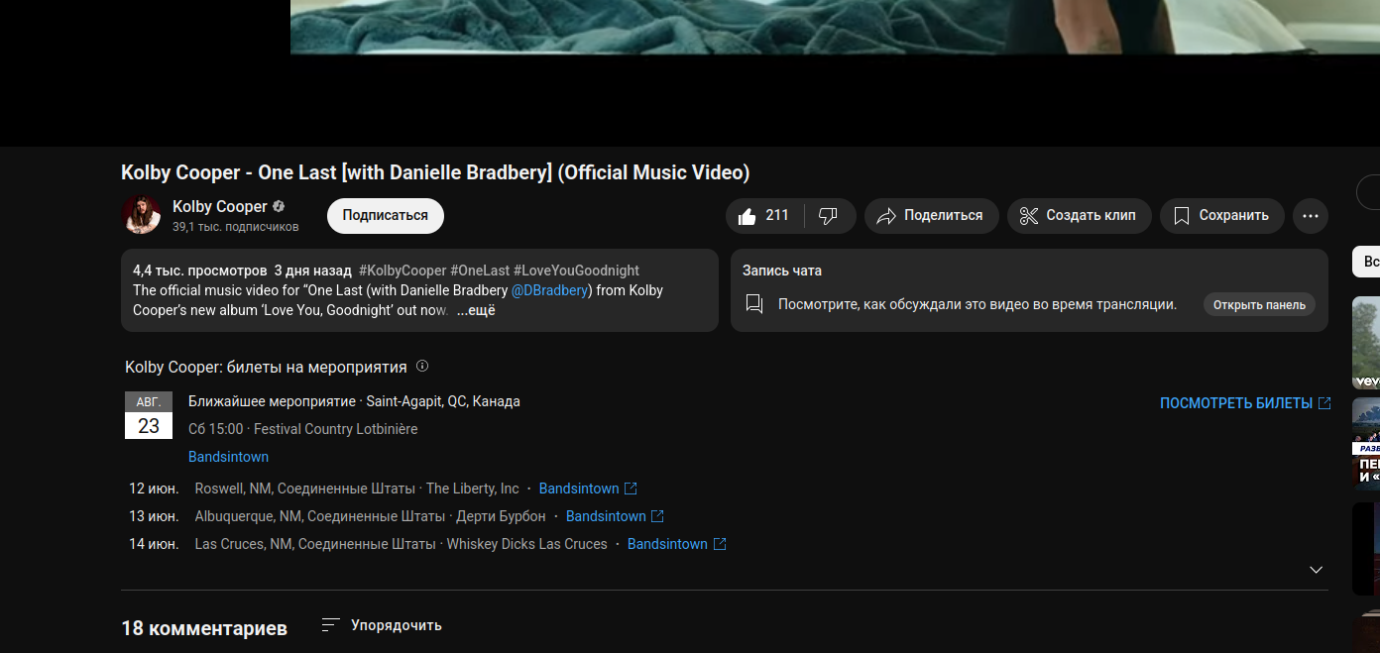Open Share dialog via Поделиться button
This screenshot has height=653, width=1380.
coord(930,216)
